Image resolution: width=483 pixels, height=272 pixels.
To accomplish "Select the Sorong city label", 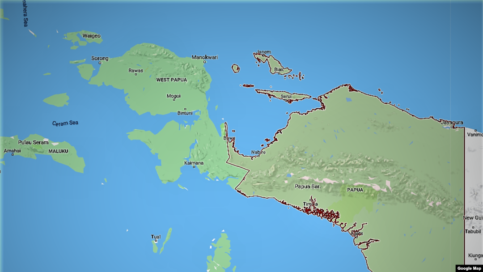I will (x=100, y=58).
